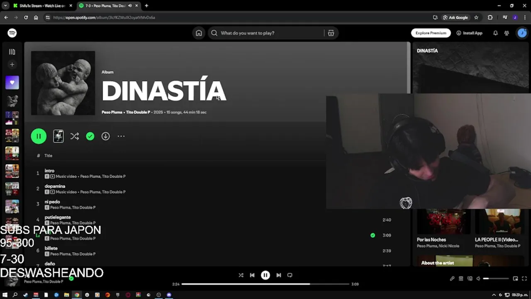Open the Friend Activity icon

pyautogui.click(x=507, y=33)
